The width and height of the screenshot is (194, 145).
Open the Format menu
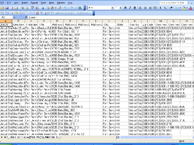point(34,3)
